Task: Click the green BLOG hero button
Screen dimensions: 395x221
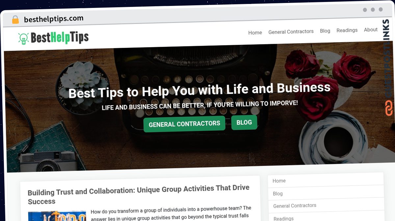Action: click(244, 122)
